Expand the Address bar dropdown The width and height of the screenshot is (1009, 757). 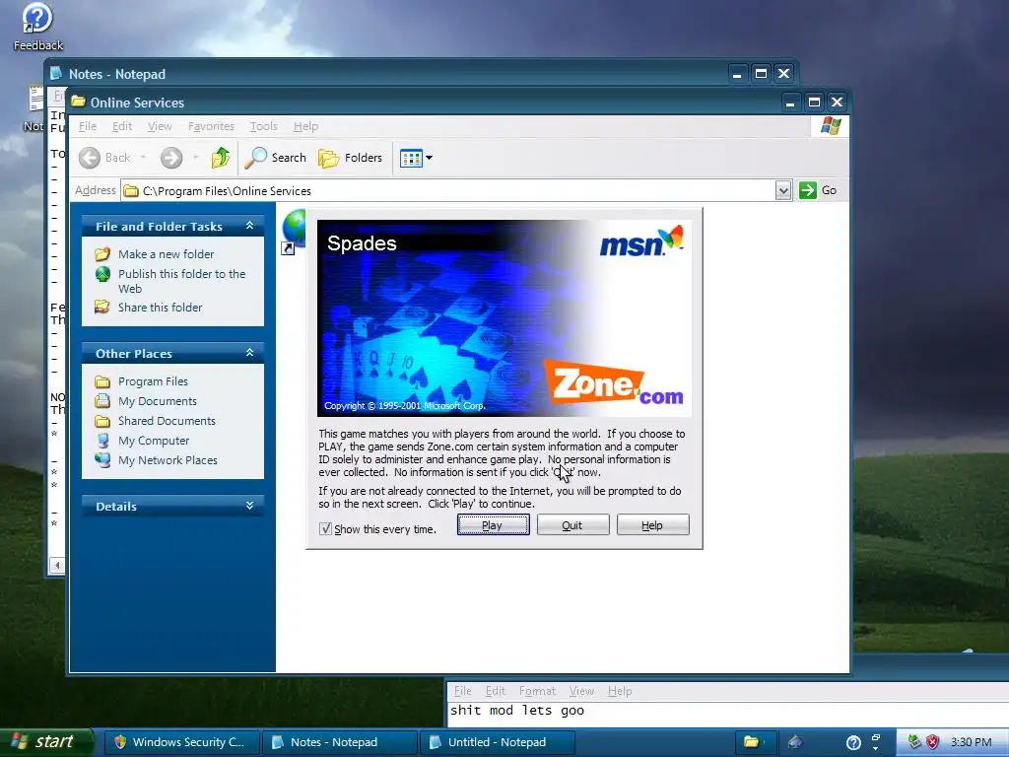(783, 190)
